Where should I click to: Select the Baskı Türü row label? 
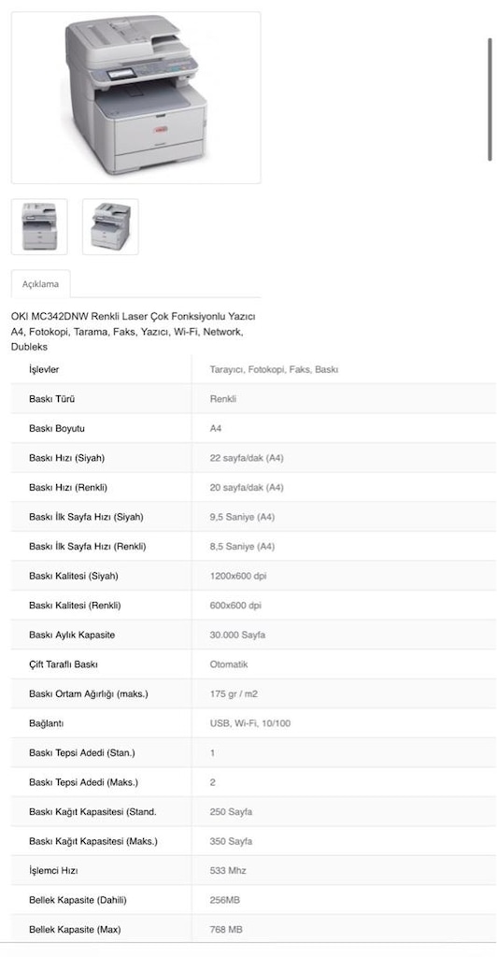pyautogui.click(x=51, y=399)
